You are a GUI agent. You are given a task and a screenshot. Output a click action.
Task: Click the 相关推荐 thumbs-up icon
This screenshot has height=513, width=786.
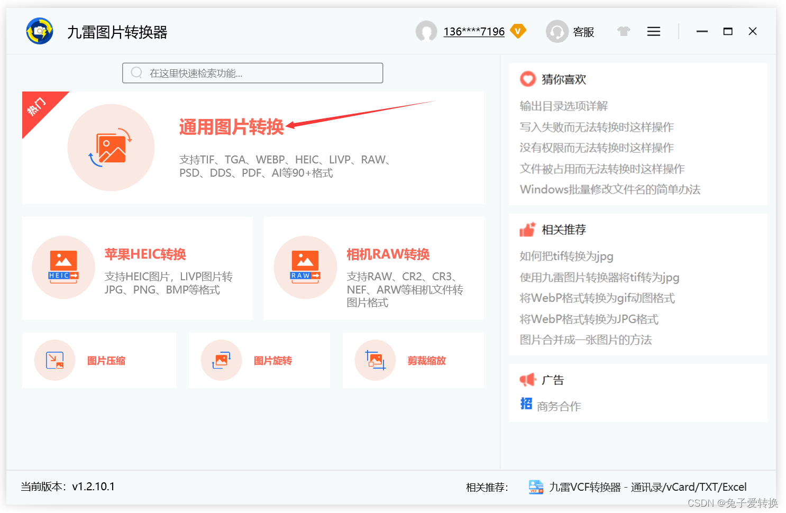click(527, 230)
